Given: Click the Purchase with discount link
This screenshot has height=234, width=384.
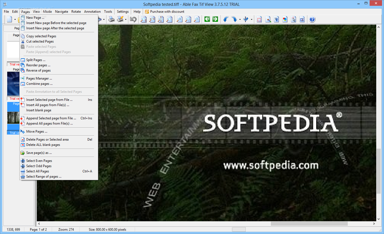Looking at the screenshot, I should coord(165,12).
